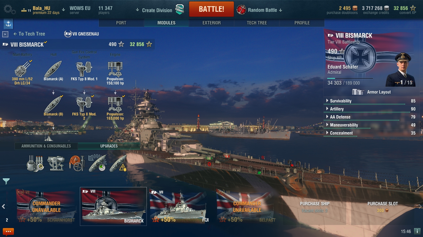Expand the Concealment stats section
Screen dimensions: 423x237
[x=372, y=133]
